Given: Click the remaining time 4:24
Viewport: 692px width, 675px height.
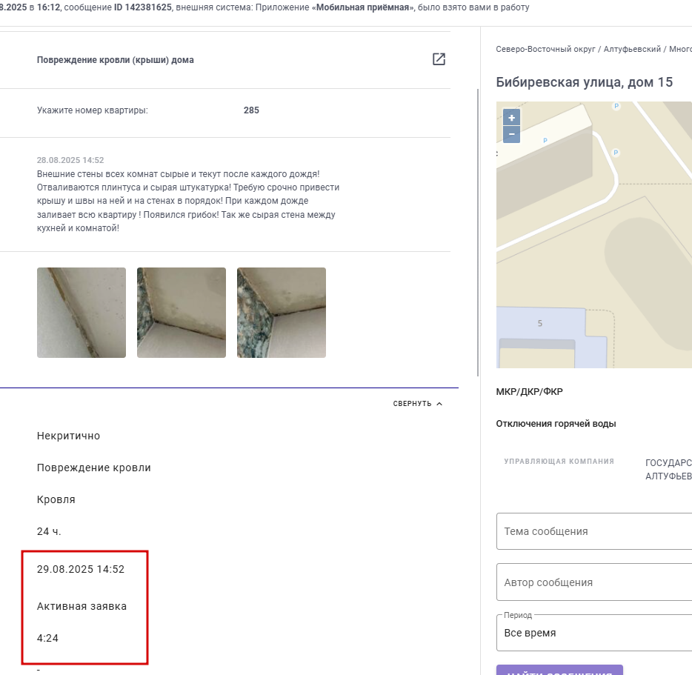Looking at the screenshot, I should (x=47, y=638).
